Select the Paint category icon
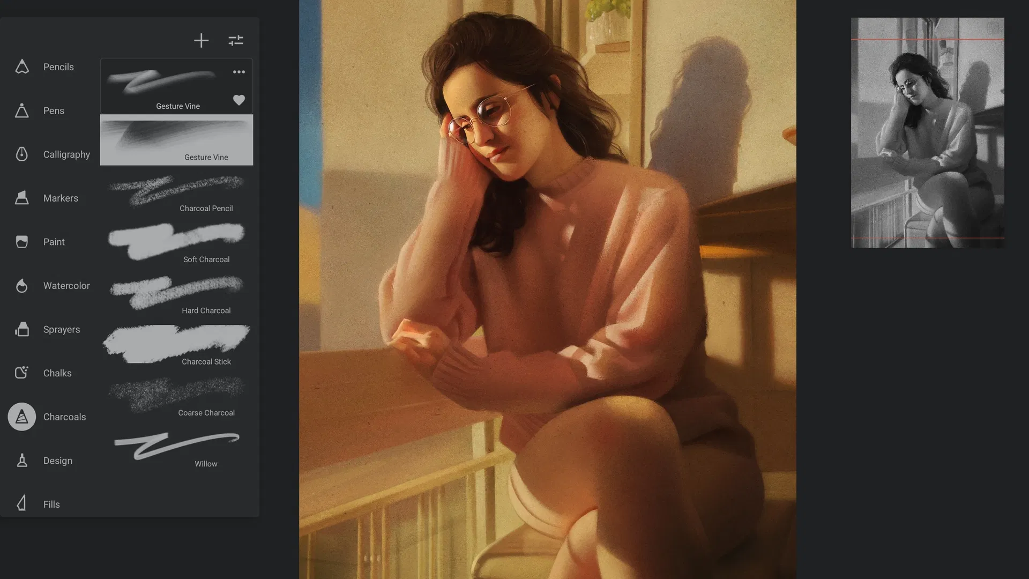Viewport: 1029px width, 579px height. coord(22,242)
